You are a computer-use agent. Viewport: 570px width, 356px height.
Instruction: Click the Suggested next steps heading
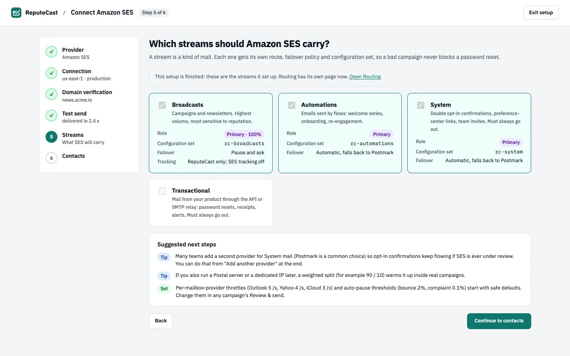187,244
